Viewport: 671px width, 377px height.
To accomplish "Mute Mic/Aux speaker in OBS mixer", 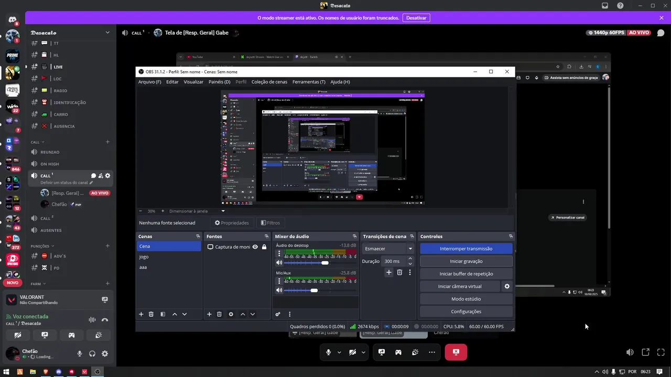I will [x=279, y=290].
